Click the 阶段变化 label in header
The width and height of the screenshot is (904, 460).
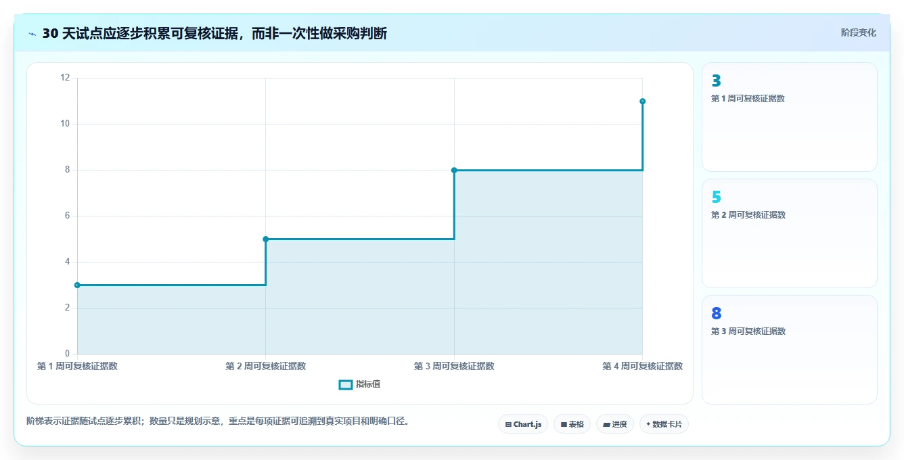click(x=858, y=32)
